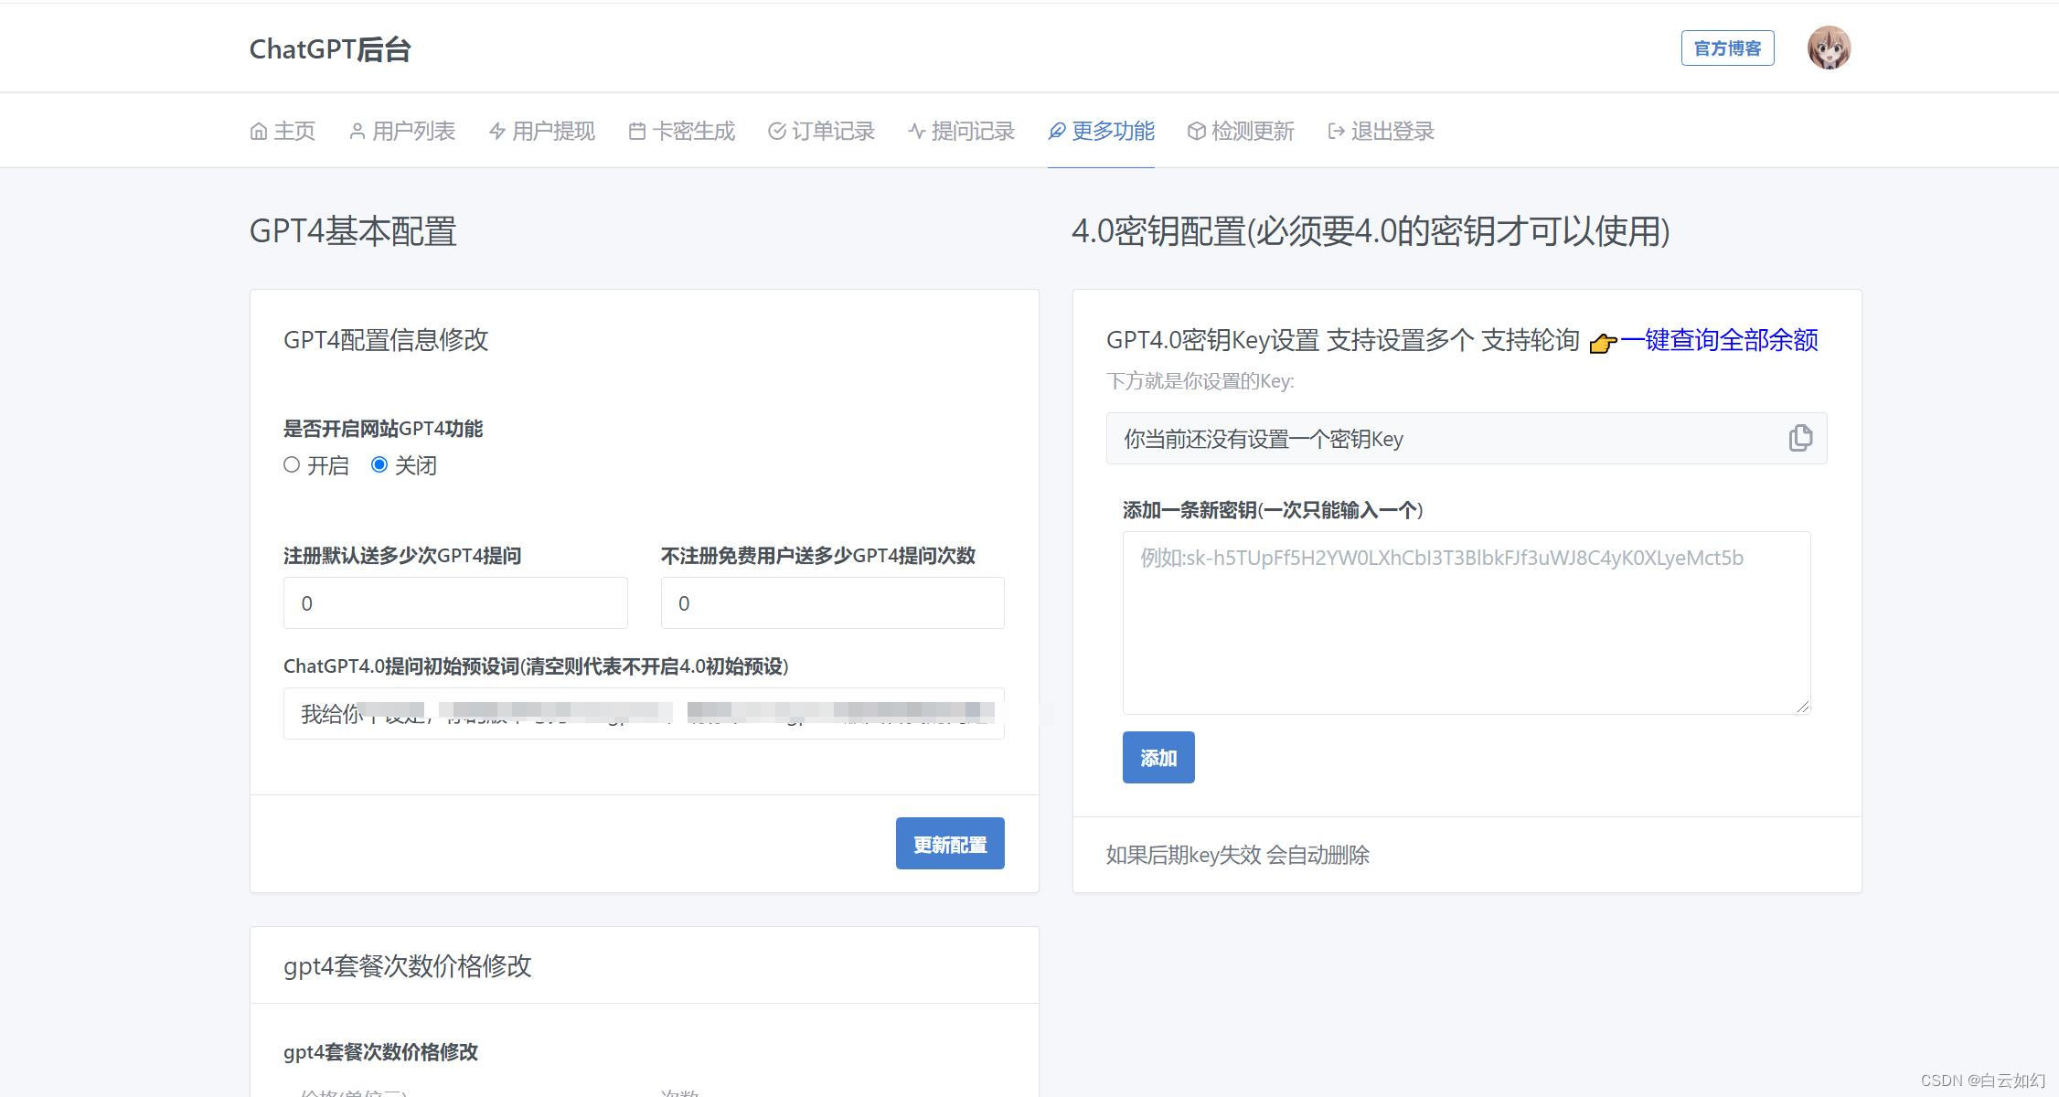The width and height of the screenshot is (2059, 1097).
Task: Click the ChatGPT4.0提问初始预设词 label
Action: click(536, 666)
